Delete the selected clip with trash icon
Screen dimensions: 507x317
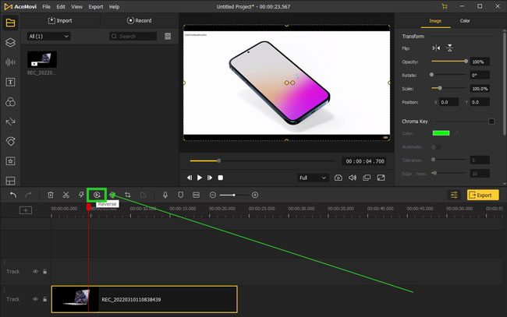click(x=51, y=195)
